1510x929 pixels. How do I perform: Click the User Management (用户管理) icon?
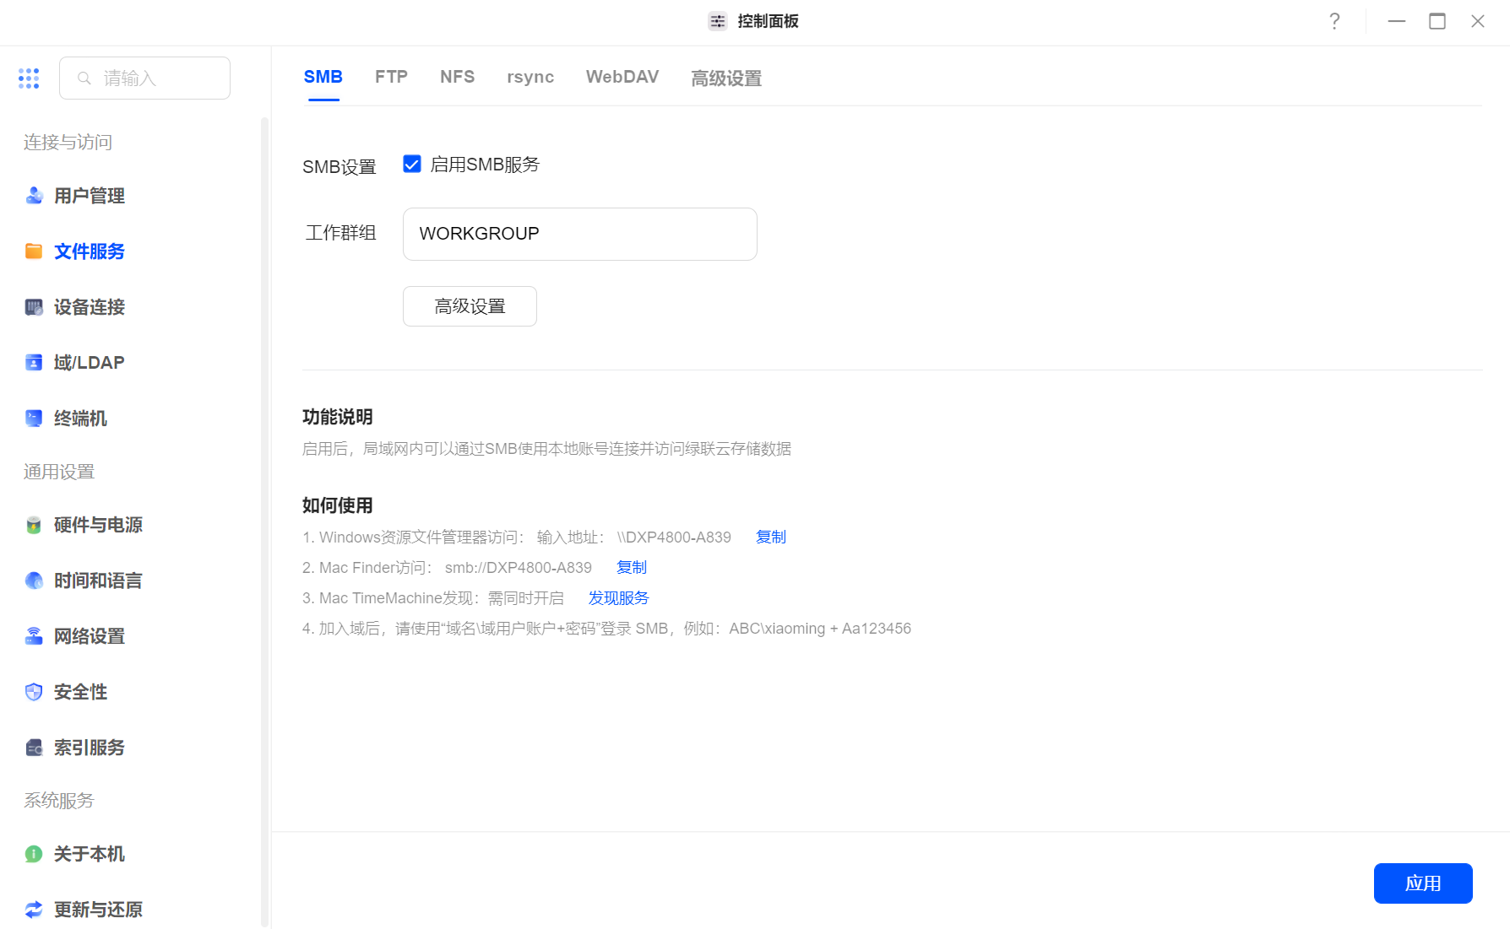pos(34,196)
